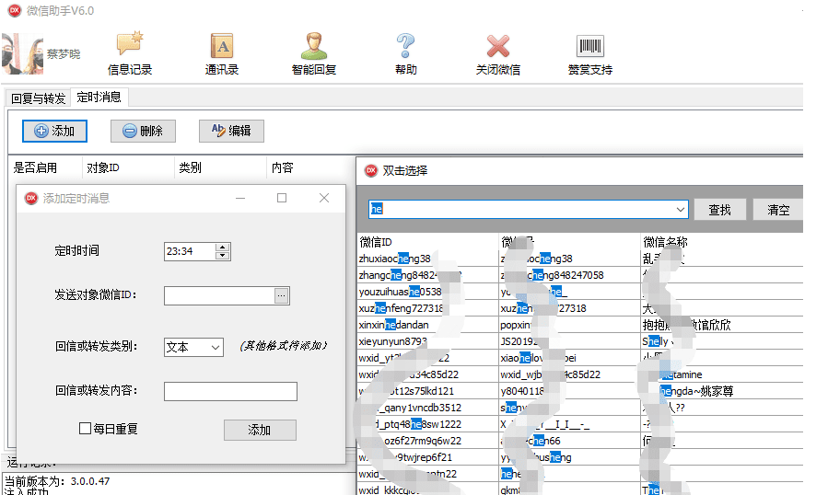Switch to the 定时消息 tab
Viewport: 828px width, 495px height.
coord(99,98)
